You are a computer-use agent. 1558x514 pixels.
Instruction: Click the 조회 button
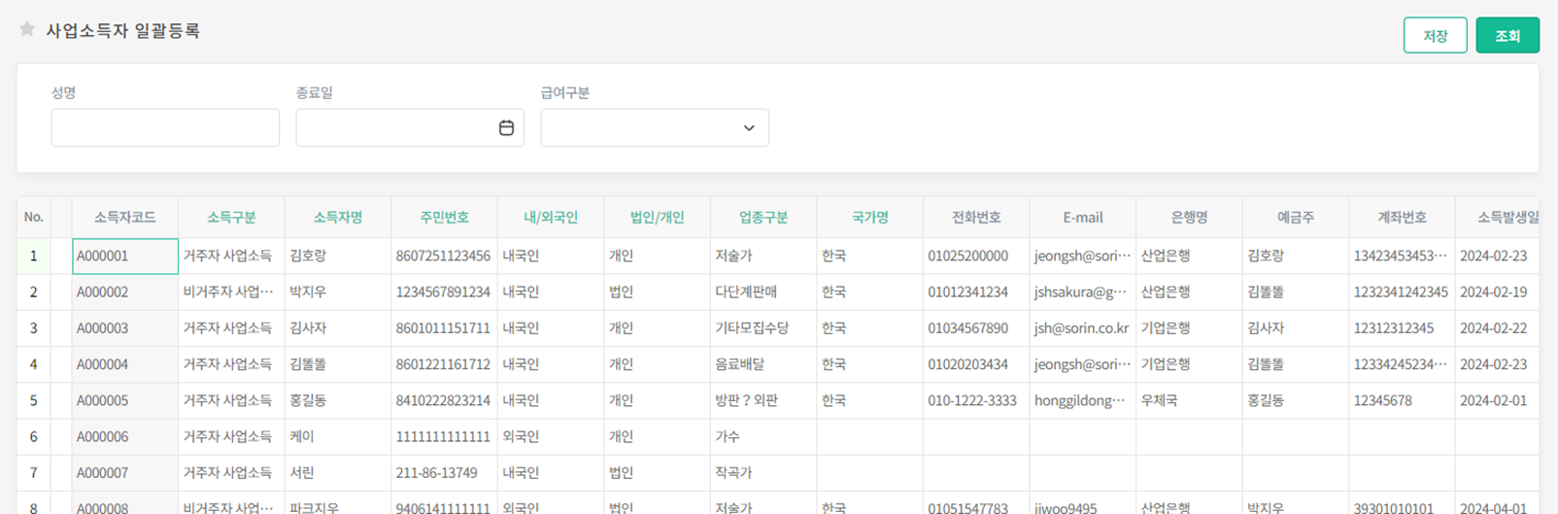click(x=1507, y=36)
